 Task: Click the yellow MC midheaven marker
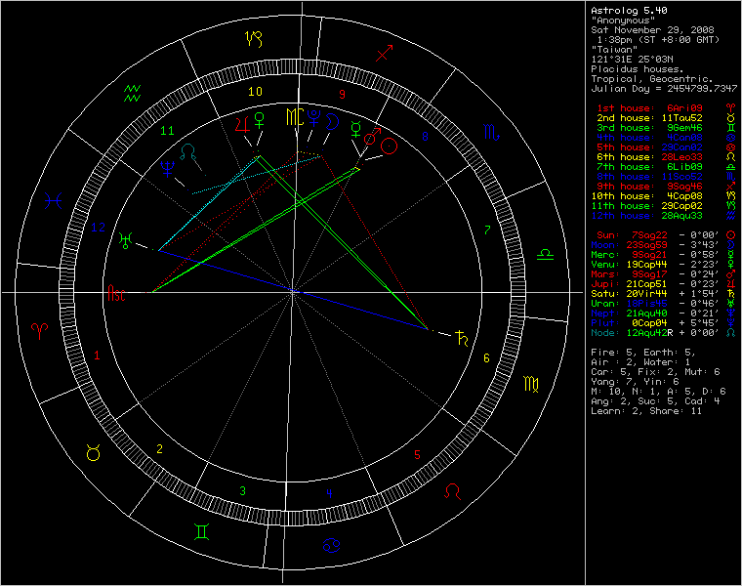[293, 118]
